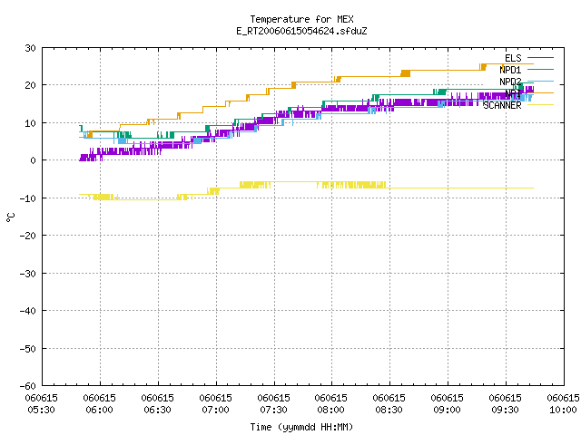
Task: Click the SCANNER legend label
Action: pyautogui.click(x=502, y=105)
